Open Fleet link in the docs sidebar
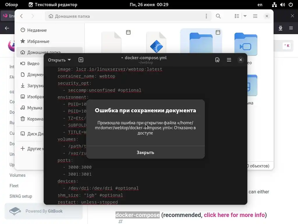The height and width of the screenshot is (224, 298). 14,186
